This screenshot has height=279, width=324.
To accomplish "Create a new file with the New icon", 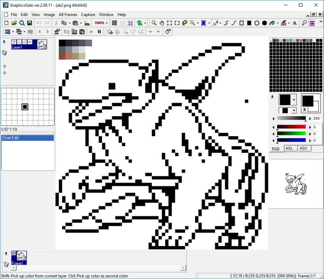I will 6,23.
